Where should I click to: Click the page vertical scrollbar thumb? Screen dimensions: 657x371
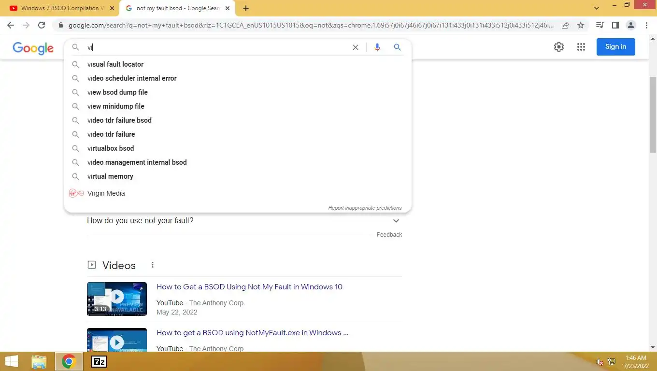(x=653, y=114)
